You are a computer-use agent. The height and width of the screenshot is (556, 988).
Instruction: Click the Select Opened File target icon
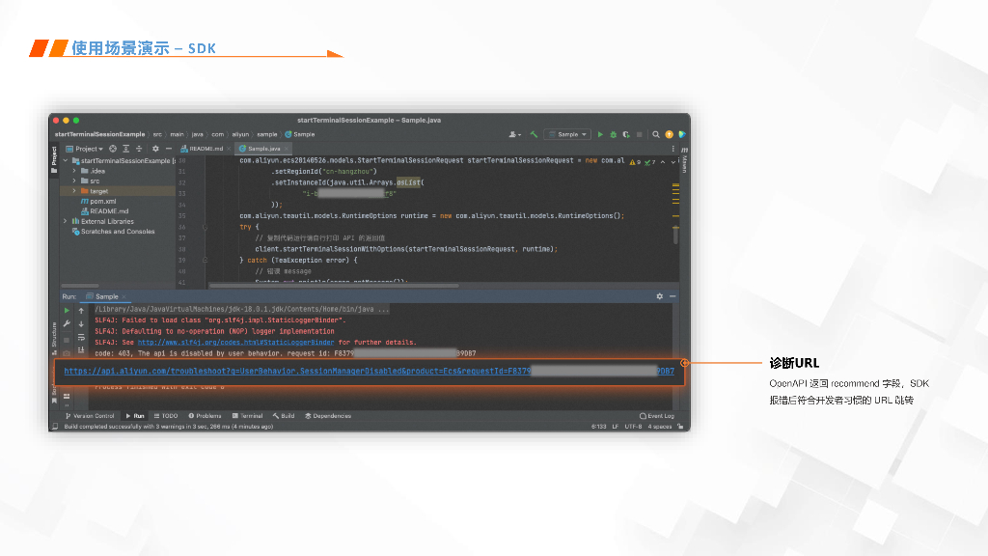click(113, 149)
